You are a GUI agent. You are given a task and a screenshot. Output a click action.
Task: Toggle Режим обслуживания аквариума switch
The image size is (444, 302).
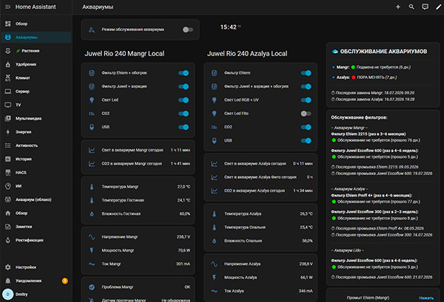187,30
